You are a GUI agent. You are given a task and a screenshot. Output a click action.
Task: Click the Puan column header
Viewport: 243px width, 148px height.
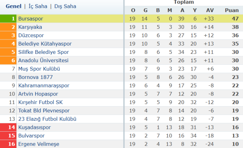(232, 10)
